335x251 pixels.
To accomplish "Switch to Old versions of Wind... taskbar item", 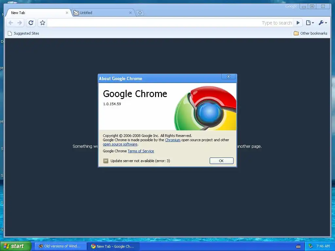I will coord(61,246).
